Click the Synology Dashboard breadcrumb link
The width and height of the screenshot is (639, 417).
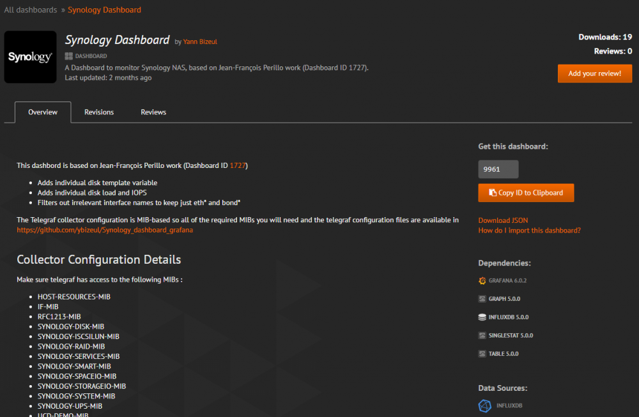coord(104,10)
